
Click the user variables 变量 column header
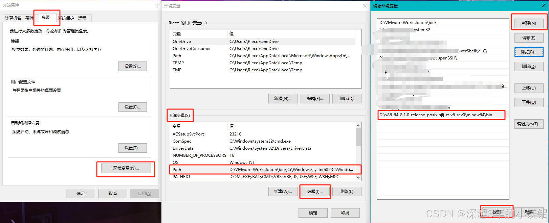tap(199, 34)
